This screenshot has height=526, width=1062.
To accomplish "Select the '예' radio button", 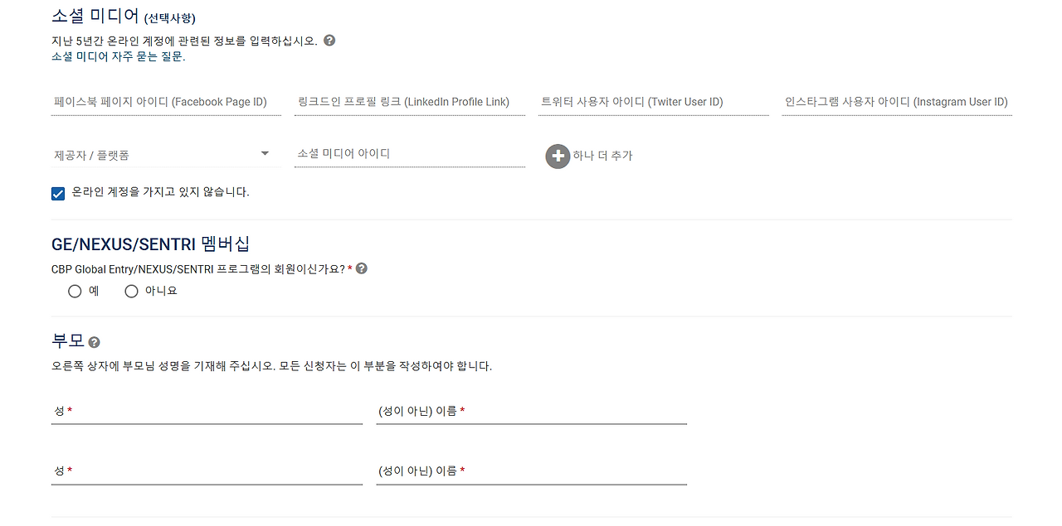I will click(x=75, y=291).
